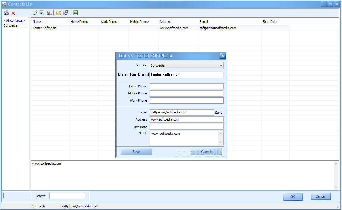Click the E-mail column header
The width and height of the screenshot is (342, 210).
(230, 22)
